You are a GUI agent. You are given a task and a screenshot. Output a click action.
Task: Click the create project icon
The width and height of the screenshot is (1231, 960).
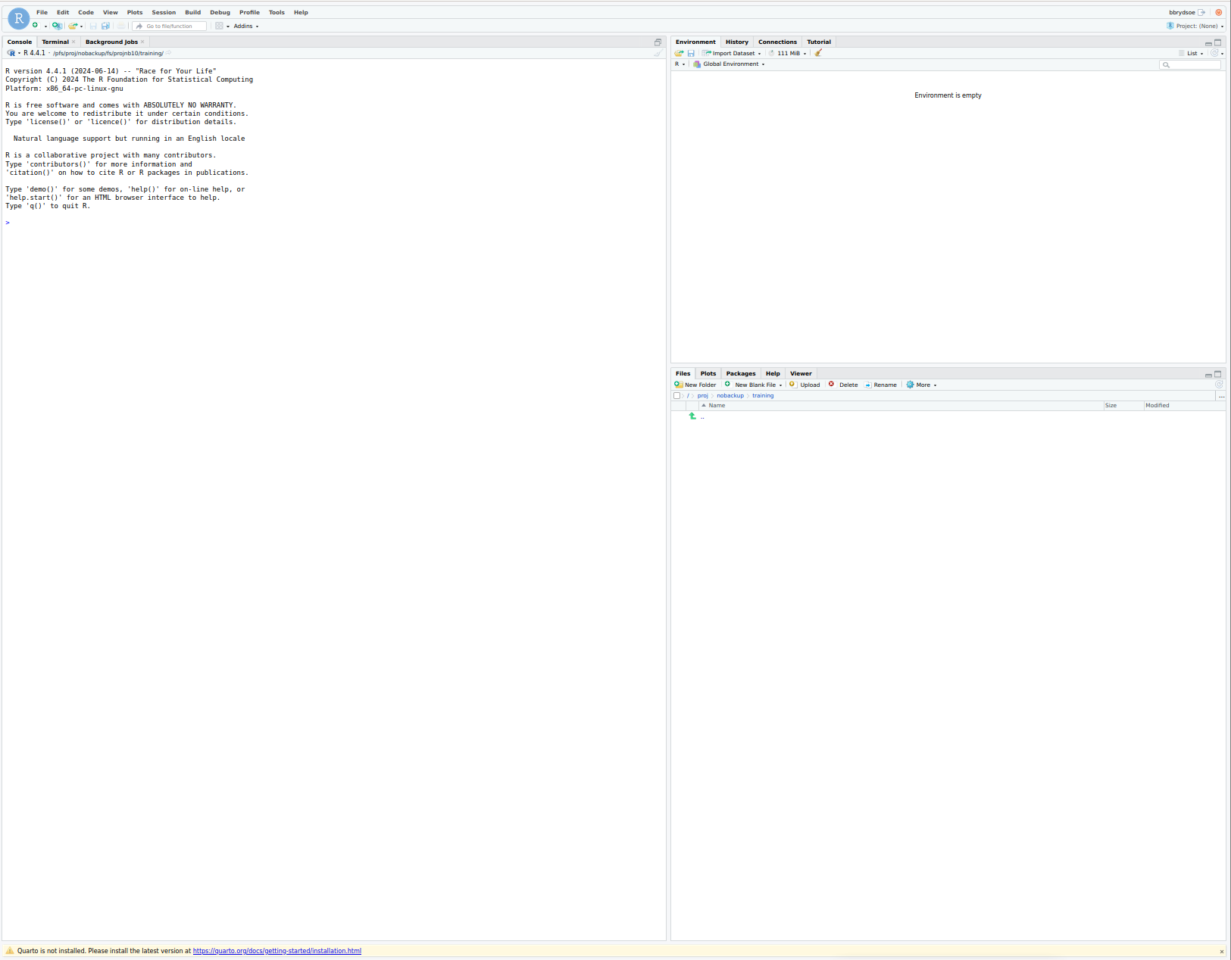click(57, 26)
